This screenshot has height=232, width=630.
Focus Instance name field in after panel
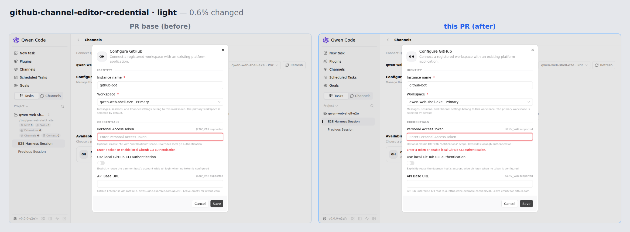[x=470, y=85]
